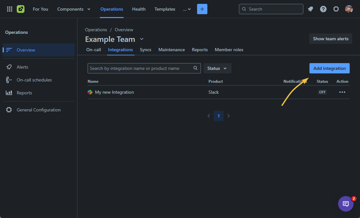Open the team Reports tab
Image resolution: width=360 pixels, height=218 pixels.
200,50
